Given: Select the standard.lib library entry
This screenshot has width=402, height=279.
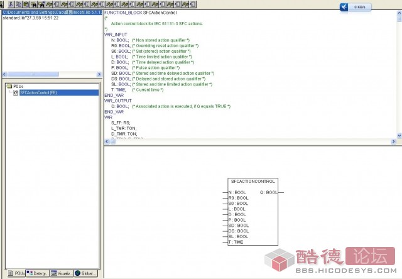Looking at the screenshot, I should point(30,18).
